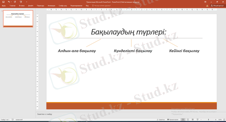Start slideshow from status bar icon
Viewport: 226px width, 122px height.
pos(197,119)
